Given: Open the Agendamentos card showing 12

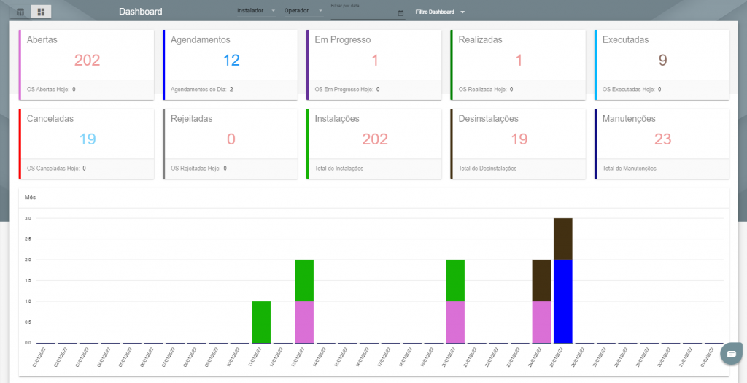Looking at the screenshot, I should click(x=230, y=65).
